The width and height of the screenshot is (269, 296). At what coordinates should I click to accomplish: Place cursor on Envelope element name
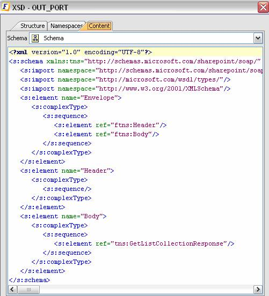pyautogui.click(x=99, y=98)
